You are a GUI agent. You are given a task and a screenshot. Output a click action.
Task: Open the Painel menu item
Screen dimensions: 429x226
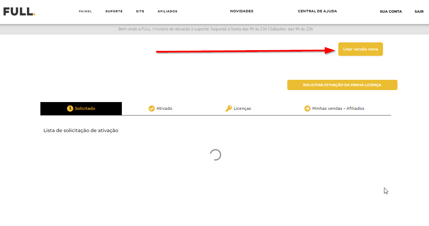pyautogui.click(x=85, y=11)
